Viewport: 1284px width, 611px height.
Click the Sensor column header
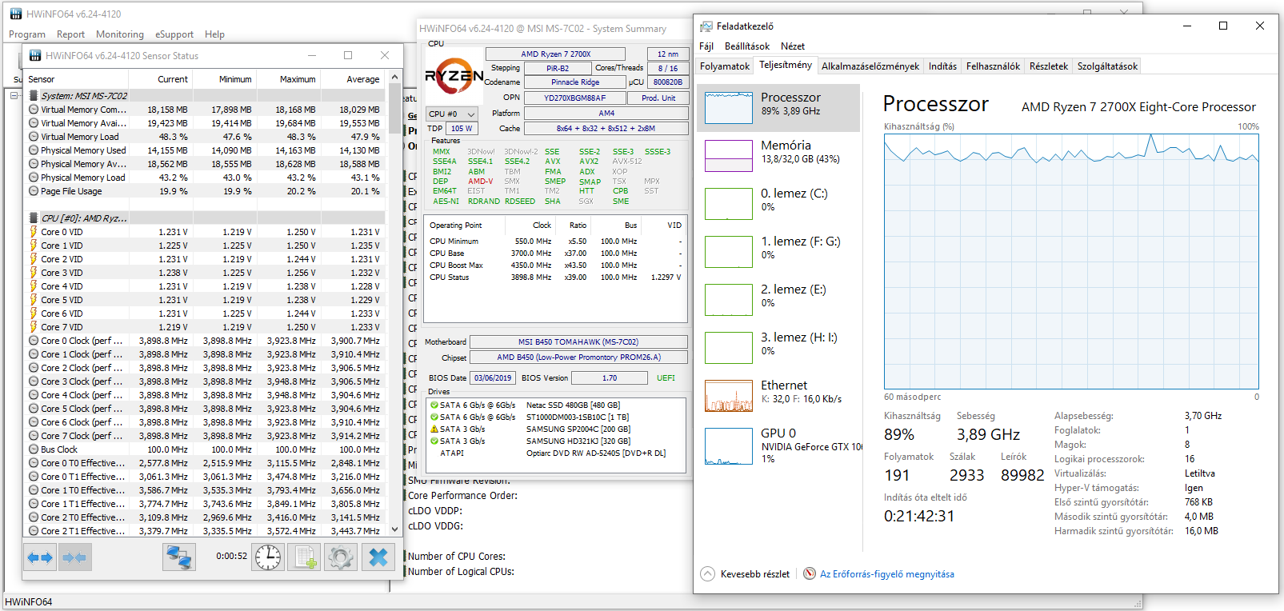tap(76, 79)
